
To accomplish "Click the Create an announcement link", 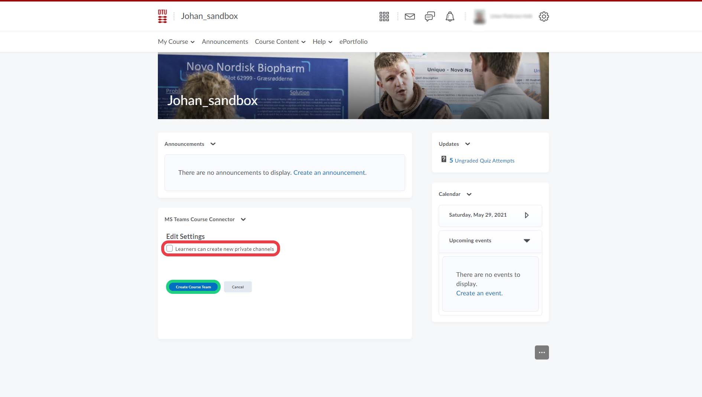I will pos(329,173).
